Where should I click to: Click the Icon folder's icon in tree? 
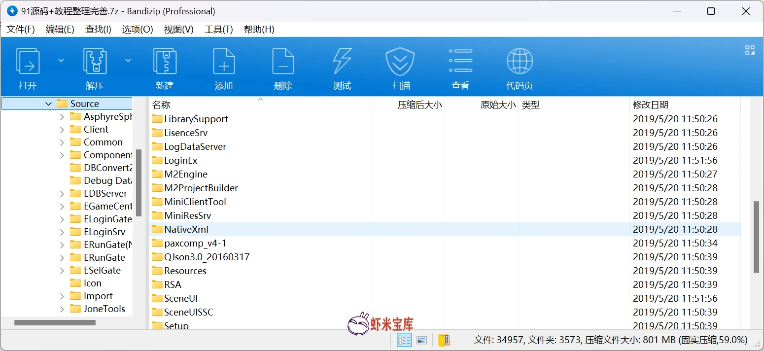pyautogui.click(x=75, y=283)
